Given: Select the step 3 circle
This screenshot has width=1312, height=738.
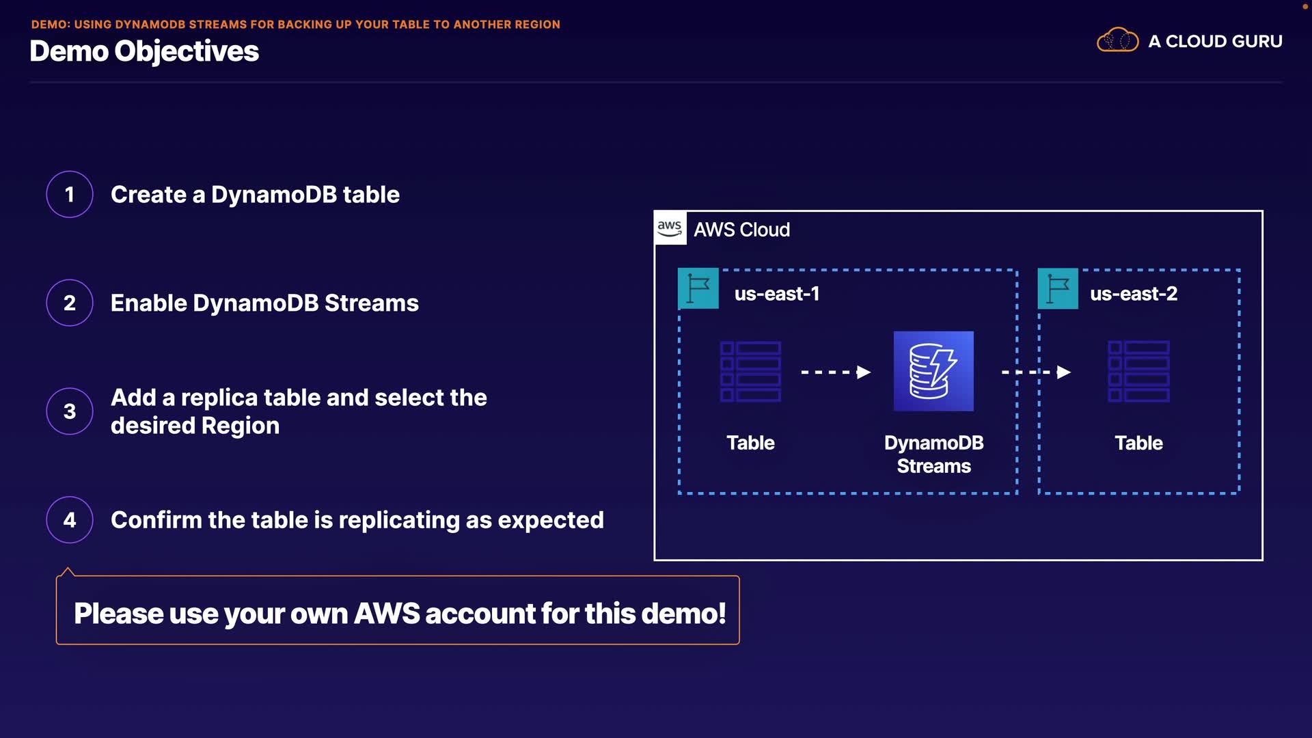Looking at the screenshot, I should click(70, 411).
